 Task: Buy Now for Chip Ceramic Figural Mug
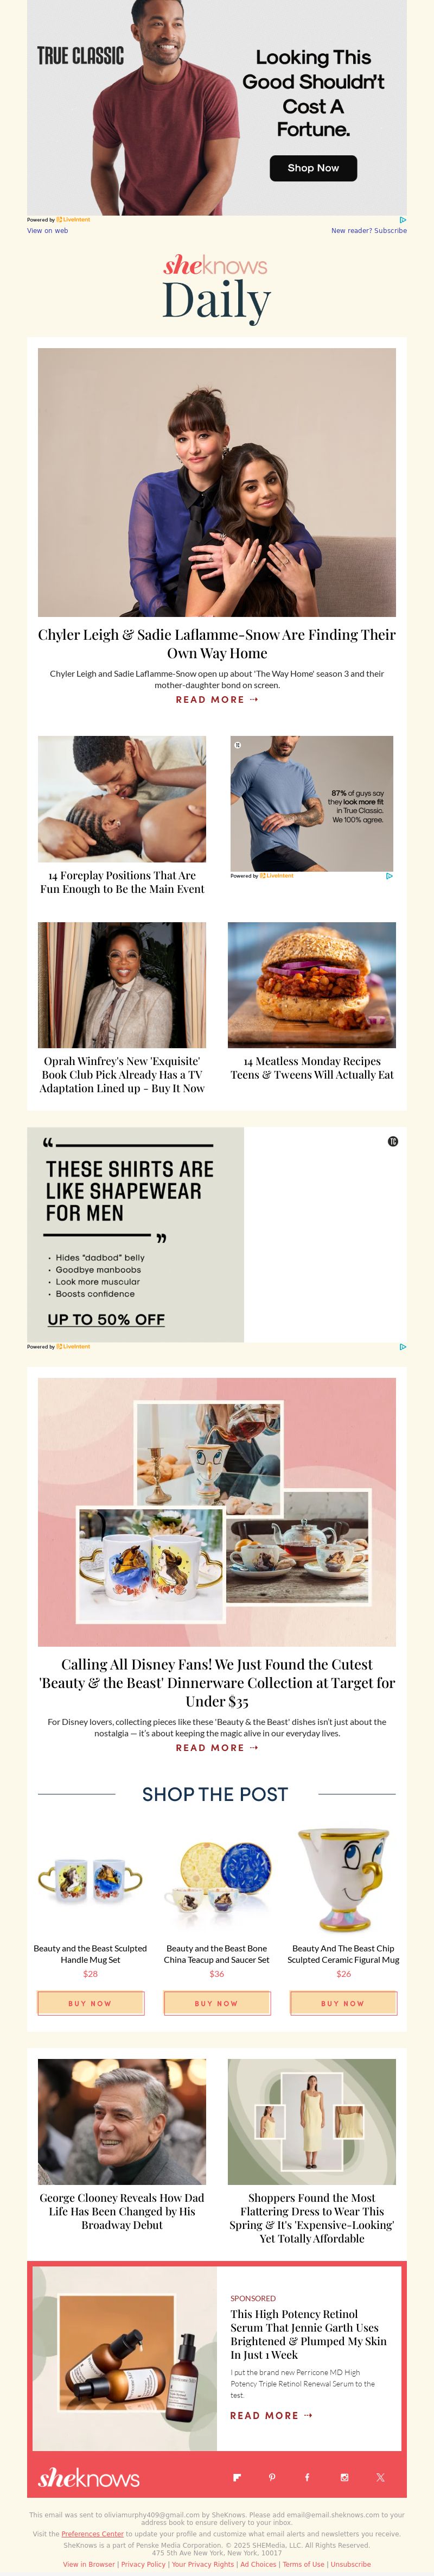click(343, 2003)
